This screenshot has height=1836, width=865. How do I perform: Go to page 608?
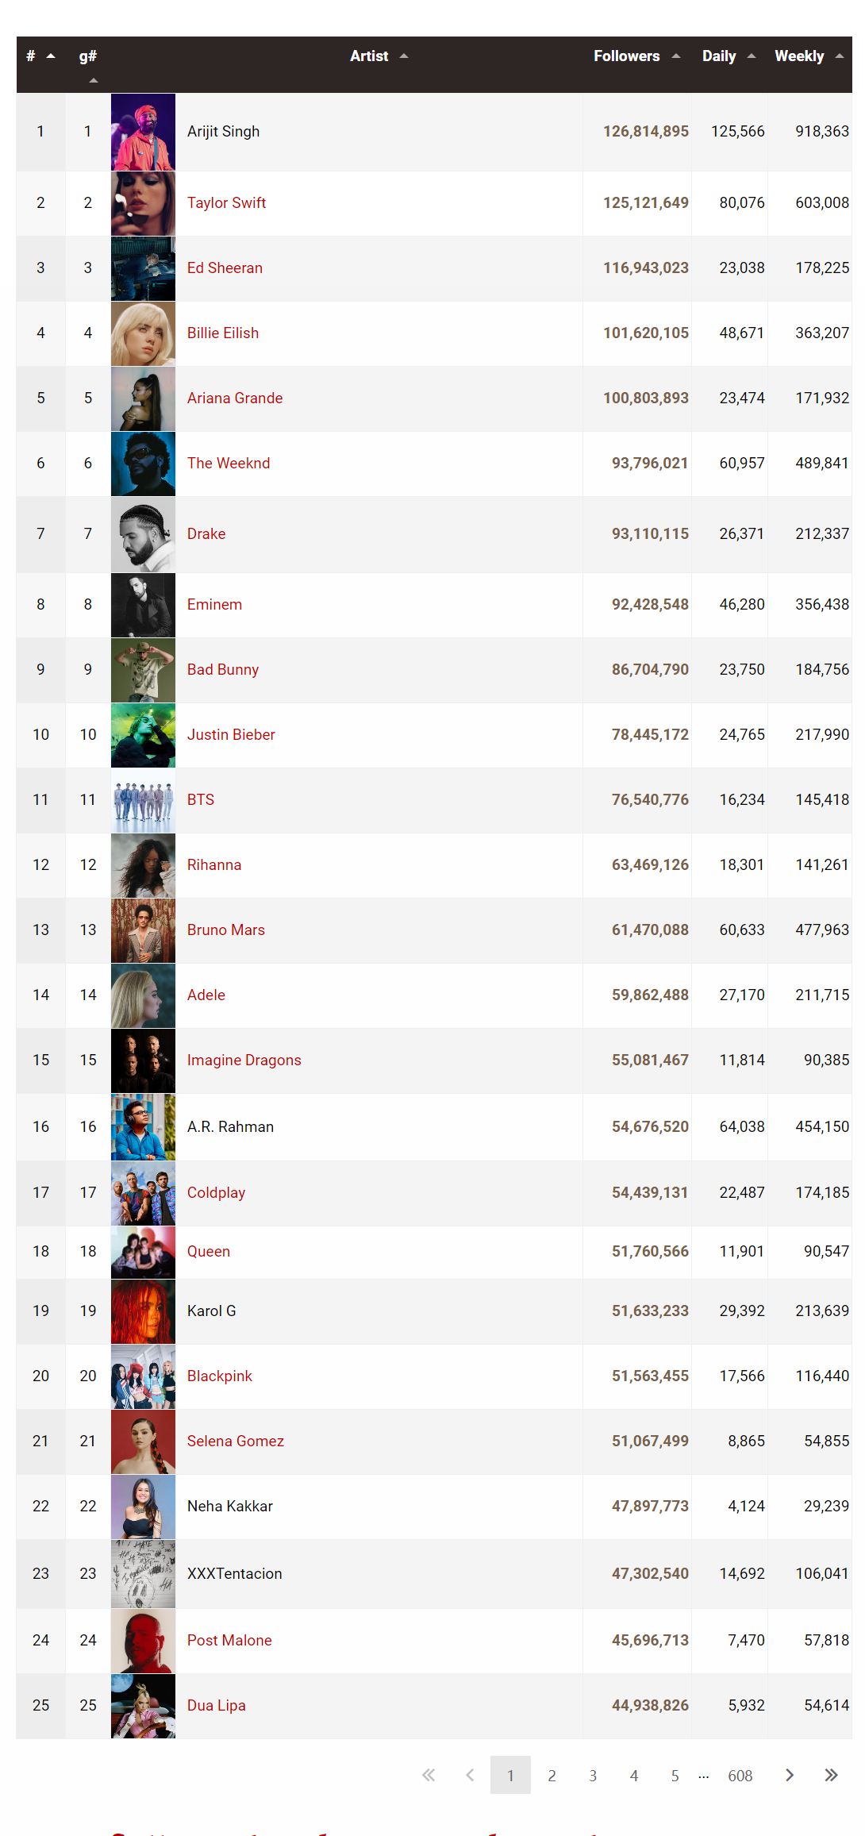[x=740, y=1776]
